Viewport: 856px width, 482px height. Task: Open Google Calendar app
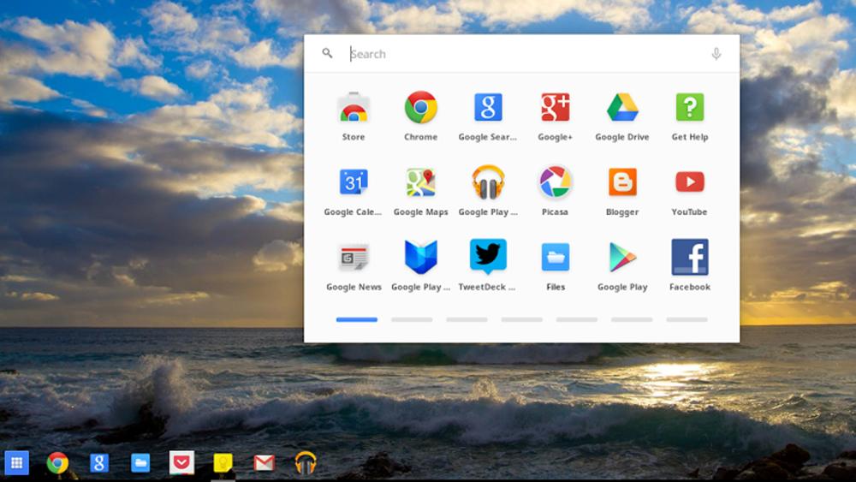(354, 182)
